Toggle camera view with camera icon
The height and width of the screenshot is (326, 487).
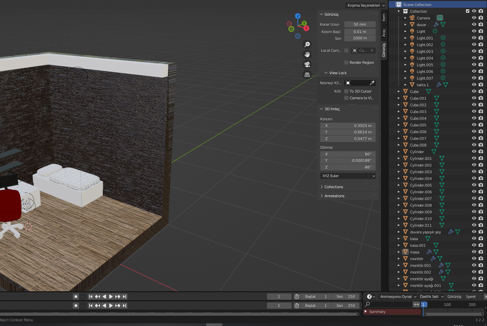tap(307, 65)
